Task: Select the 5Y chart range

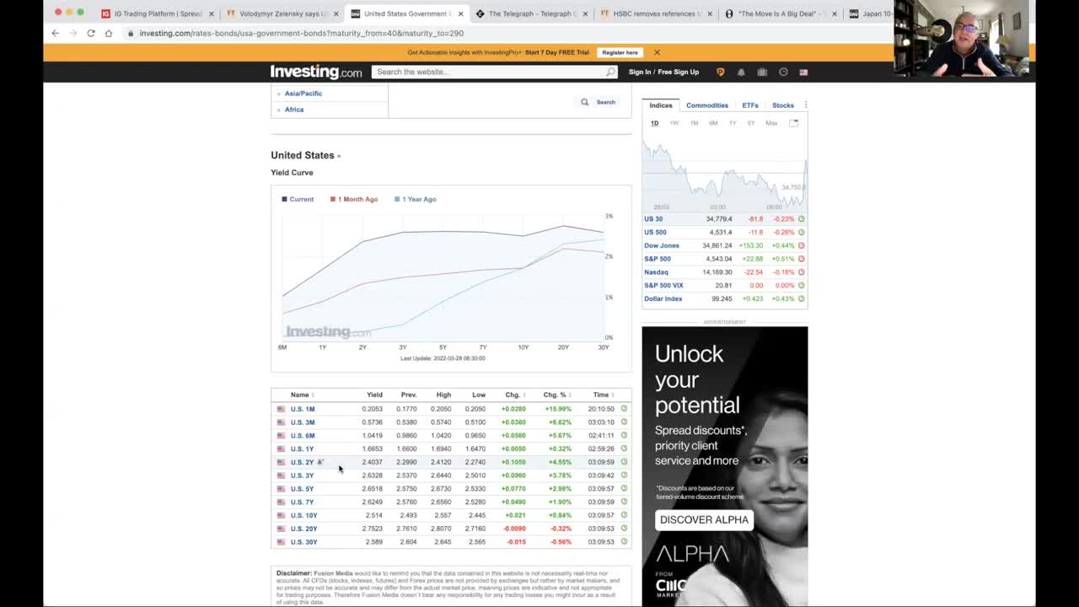Action: coord(751,123)
